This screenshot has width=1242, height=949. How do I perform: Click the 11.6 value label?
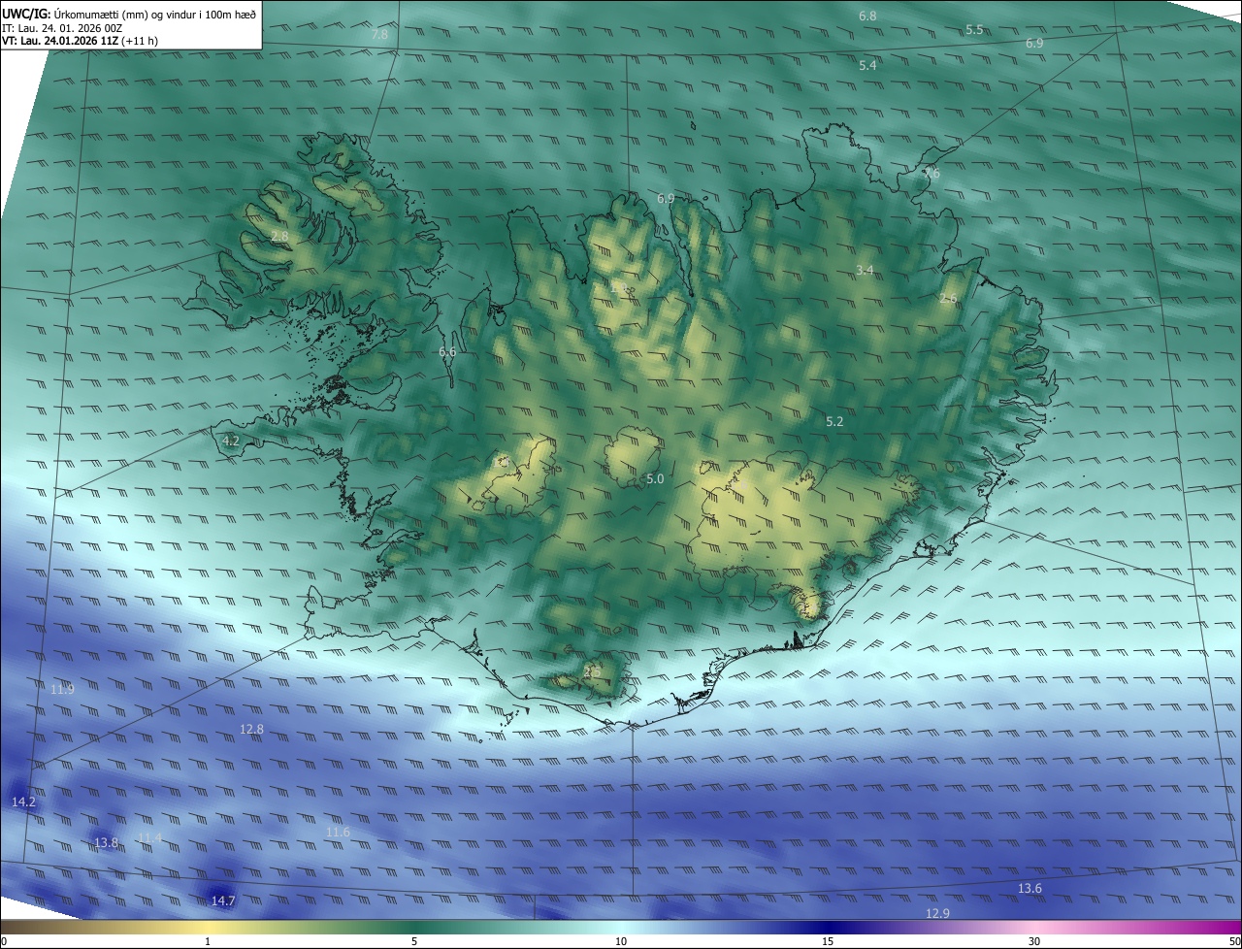click(x=338, y=832)
